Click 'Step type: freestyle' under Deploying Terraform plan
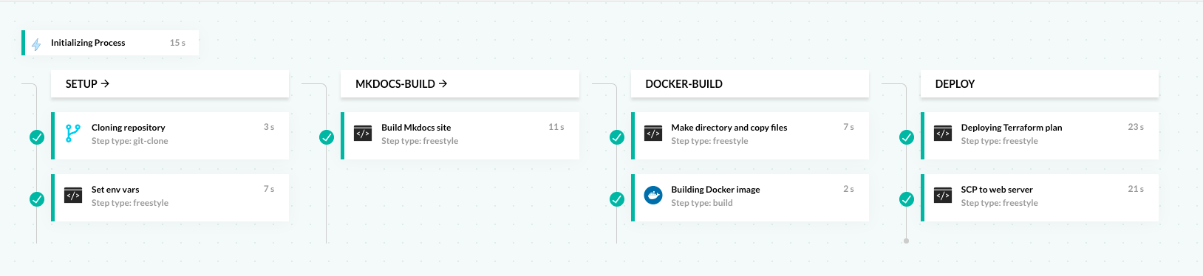Viewport: 1203px width, 276px height. pos(999,141)
